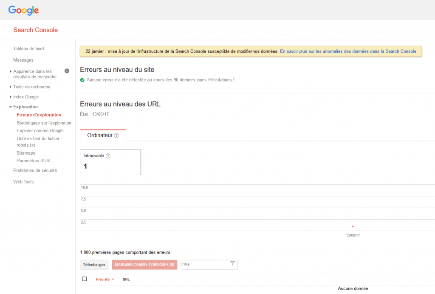Sort by Priorité column dropdown
Viewport: 435px width, 294px height.
pyautogui.click(x=105, y=279)
